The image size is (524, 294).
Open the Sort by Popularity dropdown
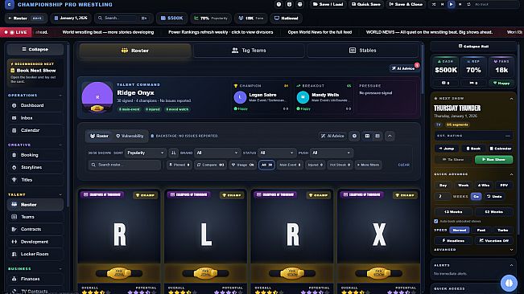[146, 153]
